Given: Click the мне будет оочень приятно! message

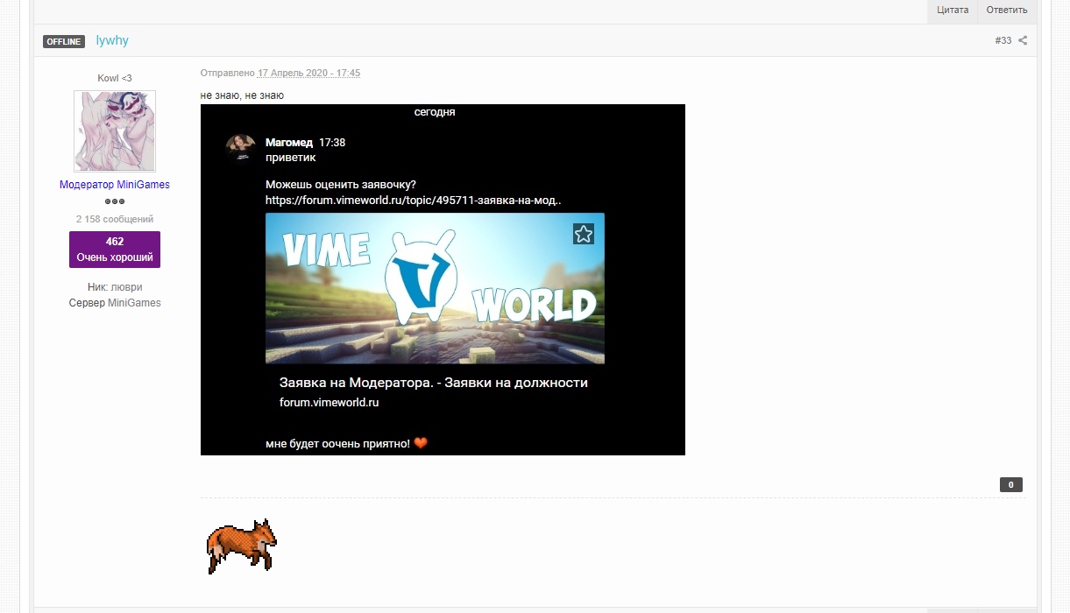Looking at the screenshot, I should (x=338, y=444).
